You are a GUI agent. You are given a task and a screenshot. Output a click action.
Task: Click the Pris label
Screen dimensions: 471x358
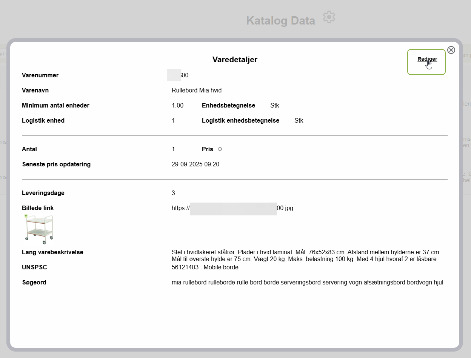[208, 149]
